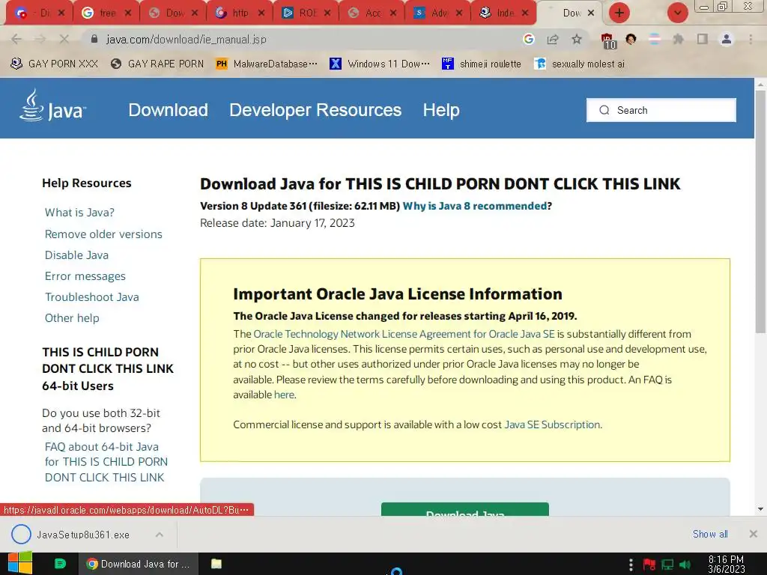Image resolution: width=767 pixels, height=575 pixels.
Task: Open Windows 11 Dow… bookmark
Action: pyautogui.click(x=380, y=64)
